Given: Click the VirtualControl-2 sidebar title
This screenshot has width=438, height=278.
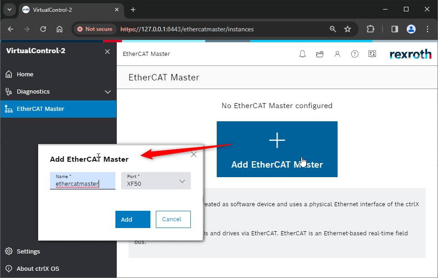Looking at the screenshot, I should click(36, 51).
